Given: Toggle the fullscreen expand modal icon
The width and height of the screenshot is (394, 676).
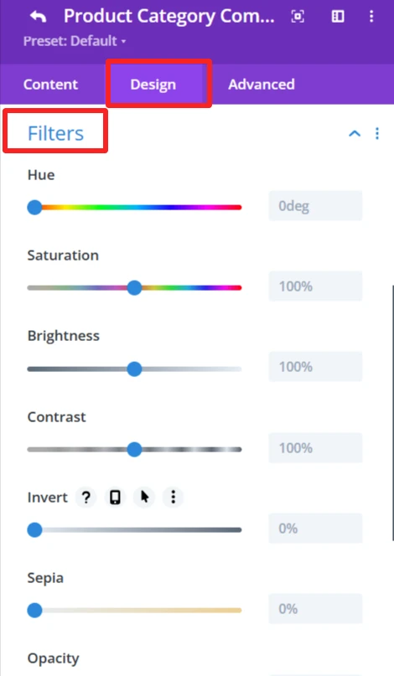Looking at the screenshot, I should click(x=298, y=17).
